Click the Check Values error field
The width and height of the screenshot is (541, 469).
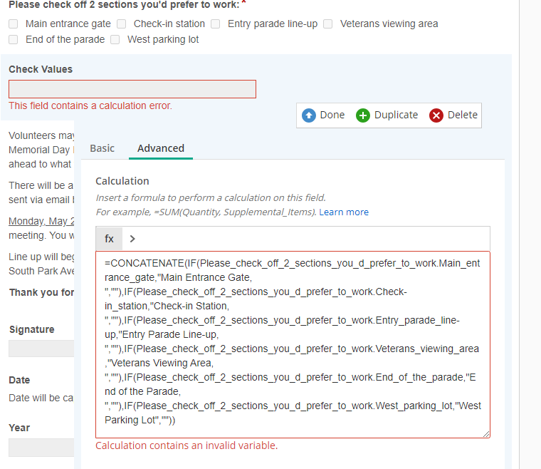click(x=132, y=89)
